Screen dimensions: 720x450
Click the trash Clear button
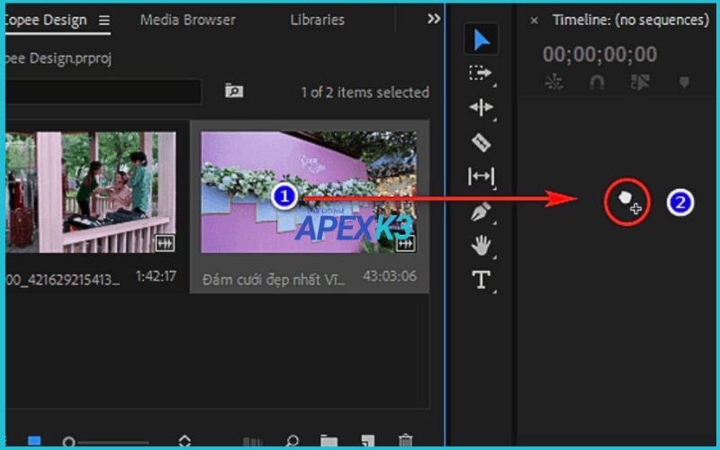click(x=405, y=441)
